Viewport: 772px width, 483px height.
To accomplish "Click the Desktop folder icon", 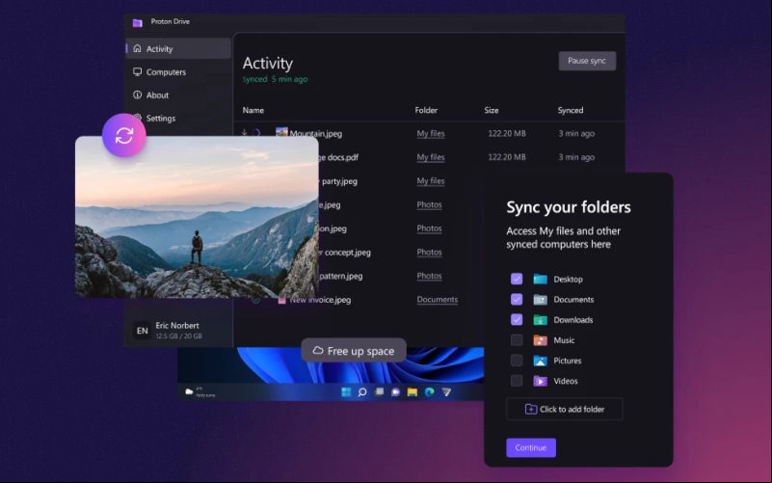I will 540,280.
